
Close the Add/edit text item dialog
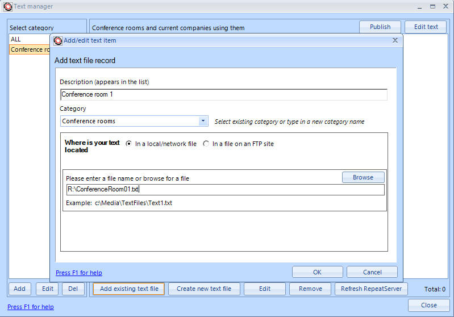click(x=395, y=41)
